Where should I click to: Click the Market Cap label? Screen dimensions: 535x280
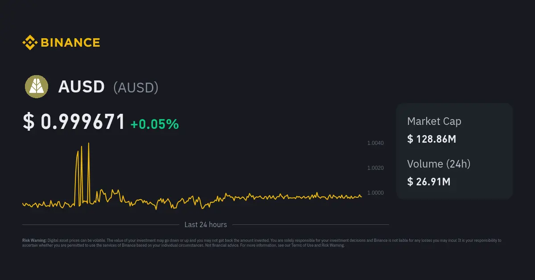click(434, 121)
